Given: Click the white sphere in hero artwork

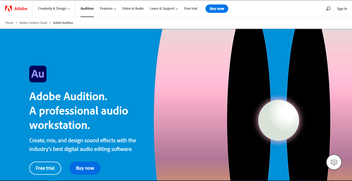Looking at the screenshot, I should point(279,120).
